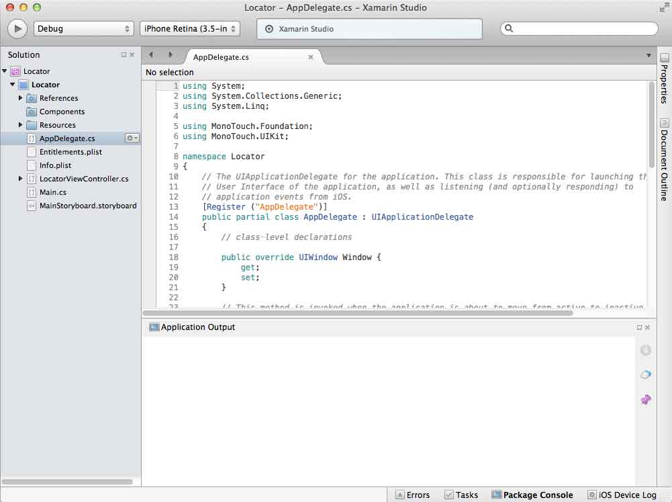
Task: Click line number 18 in the gutter
Action: [x=174, y=257]
